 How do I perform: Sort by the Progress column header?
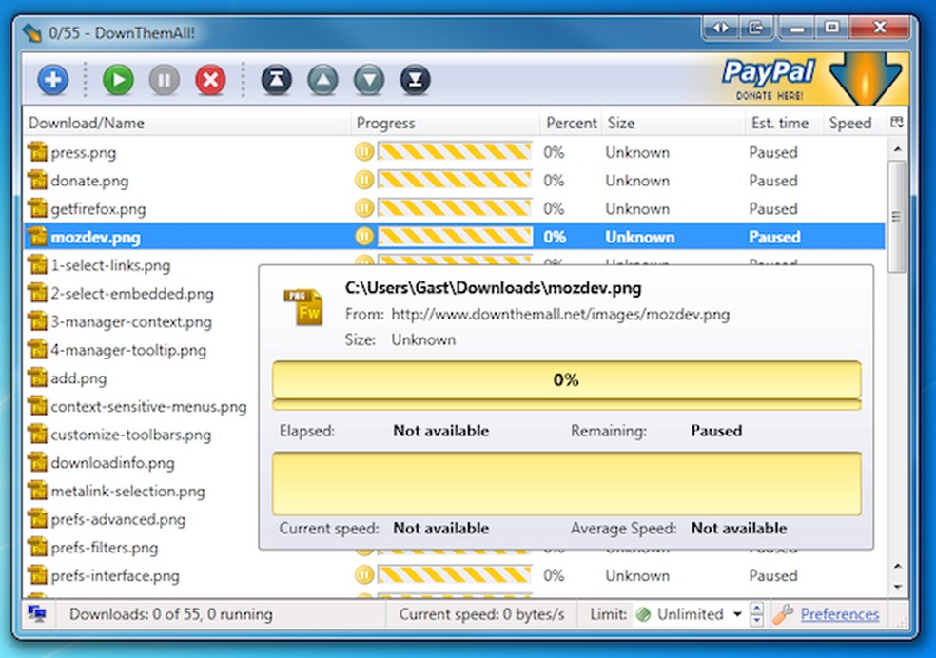[x=445, y=123]
